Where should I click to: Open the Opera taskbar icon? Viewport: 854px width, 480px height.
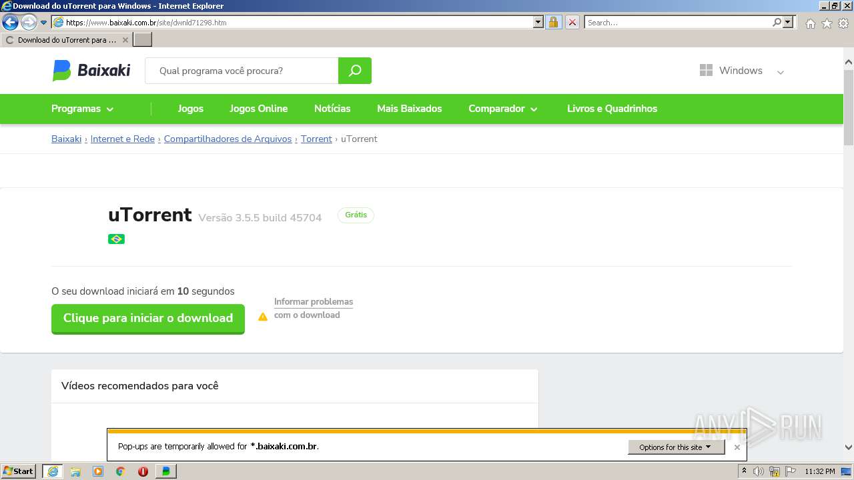click(x=143, y=471)
